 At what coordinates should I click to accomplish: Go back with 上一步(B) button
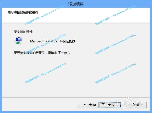[88, 105]
